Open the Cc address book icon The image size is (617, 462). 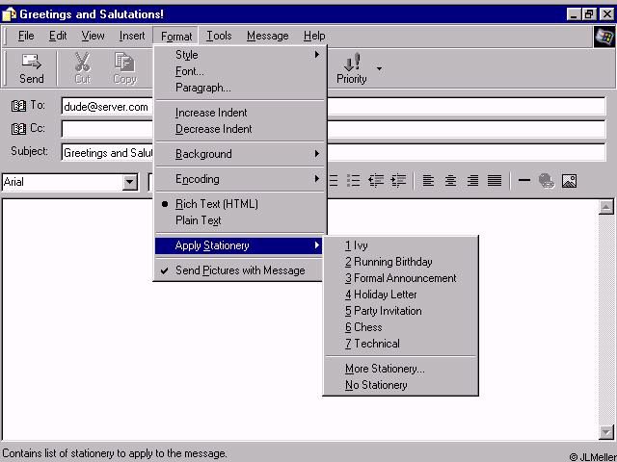pos(18,128)
